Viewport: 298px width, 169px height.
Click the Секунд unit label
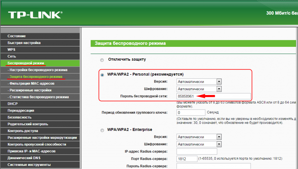click(213, 112)
